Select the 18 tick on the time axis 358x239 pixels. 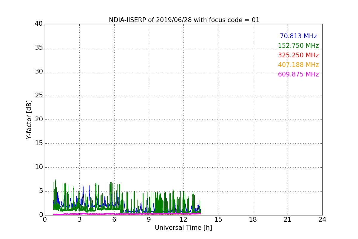(253, 219)
